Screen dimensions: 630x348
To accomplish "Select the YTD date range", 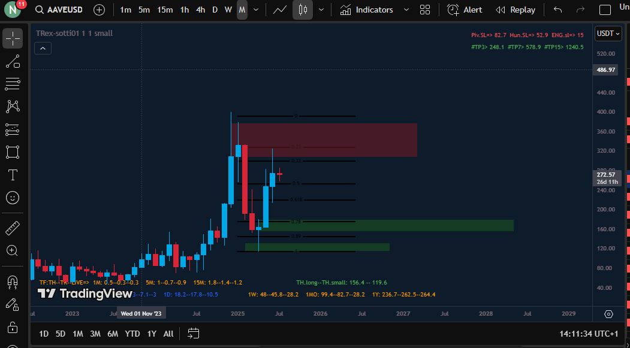I will click(x=132, y=334).
